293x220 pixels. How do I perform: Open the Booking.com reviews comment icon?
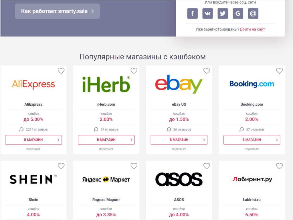tap(242, 129)
